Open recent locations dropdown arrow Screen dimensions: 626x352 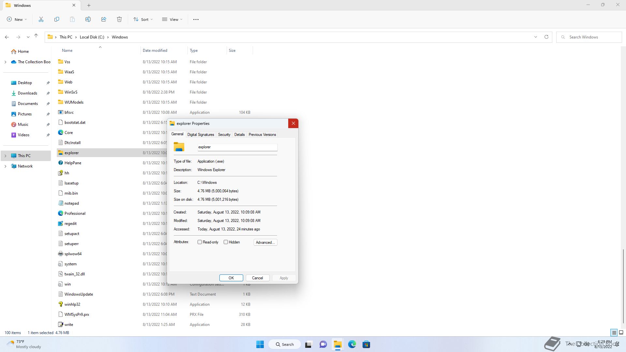click(28, 37)
